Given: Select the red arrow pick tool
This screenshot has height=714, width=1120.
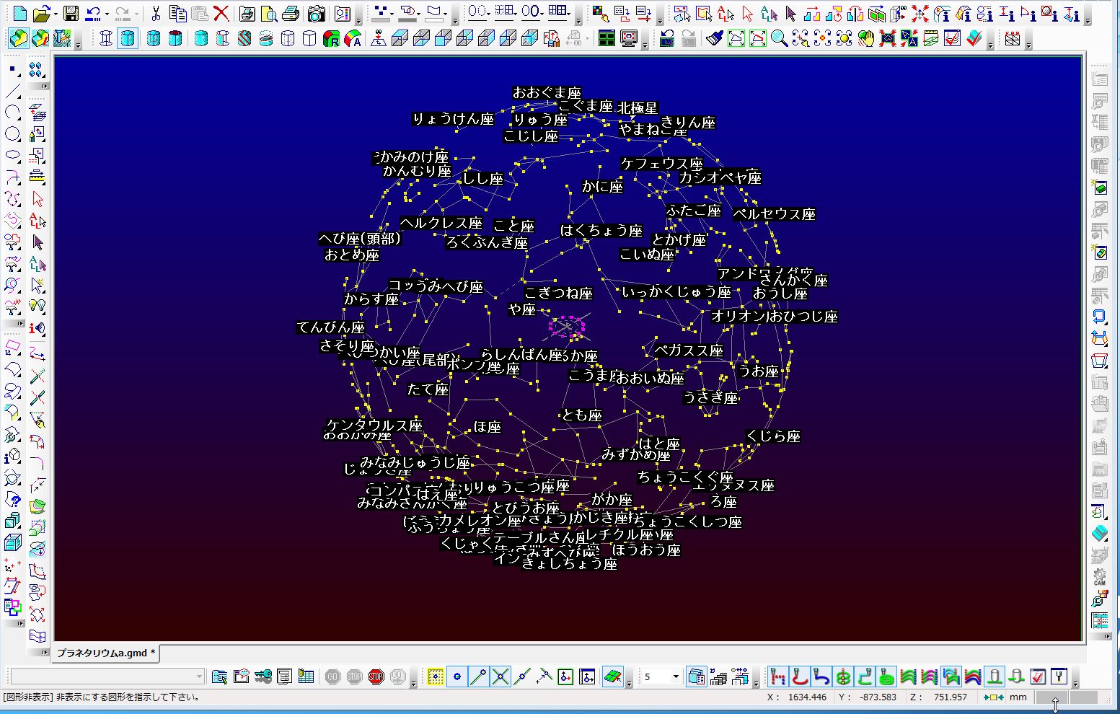Looking at the screenshot, I should pos(747,14).
